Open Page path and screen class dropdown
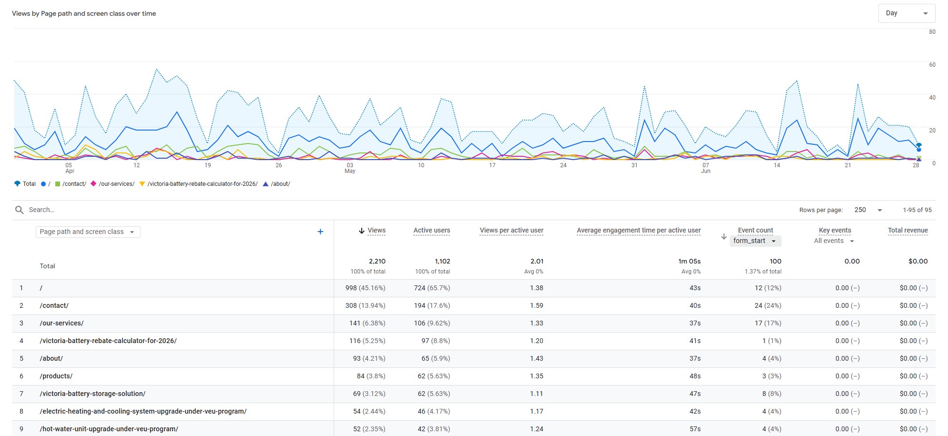948x436 pixels. tap(88, 232)
